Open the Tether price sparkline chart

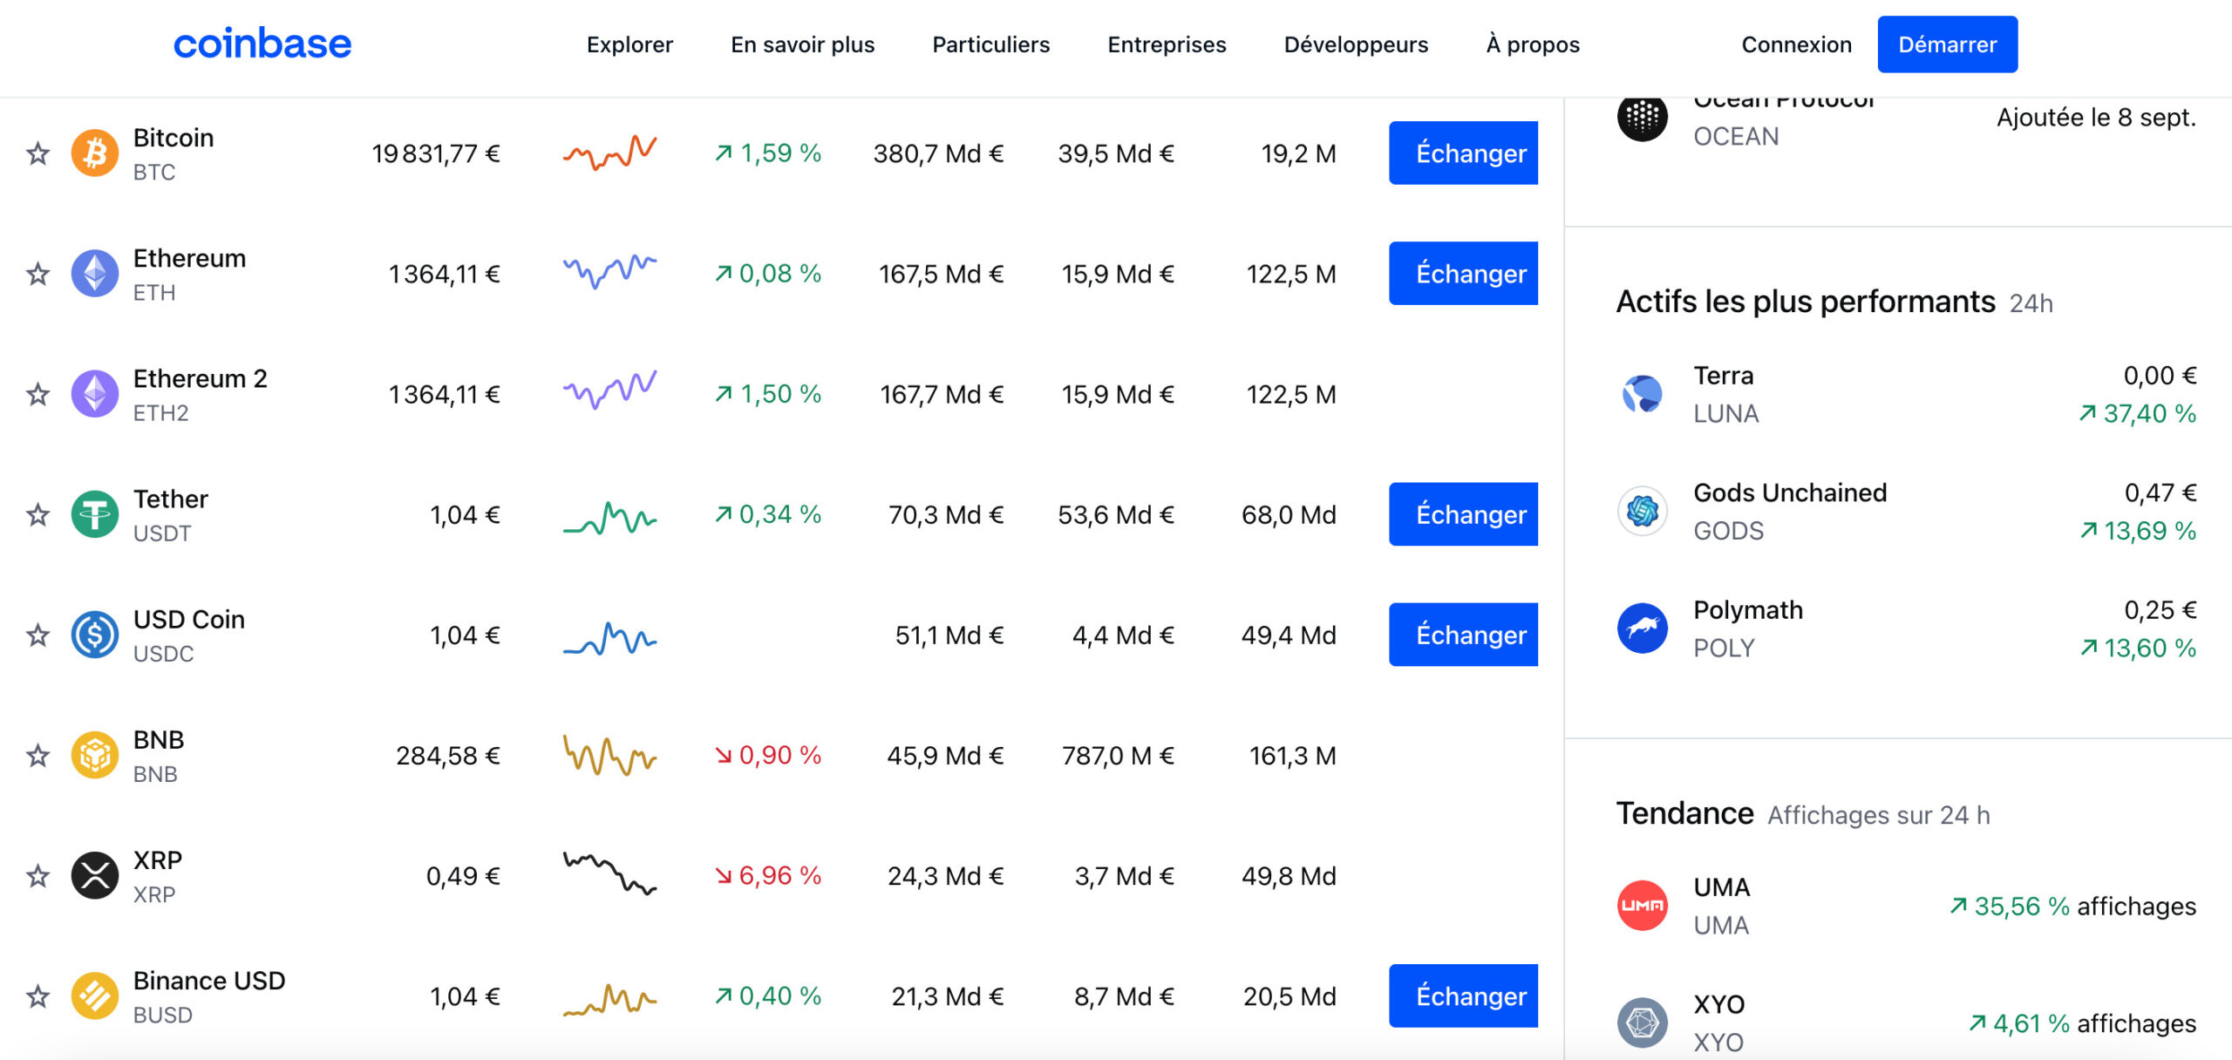pyautogui.click(x=609, y=518)
